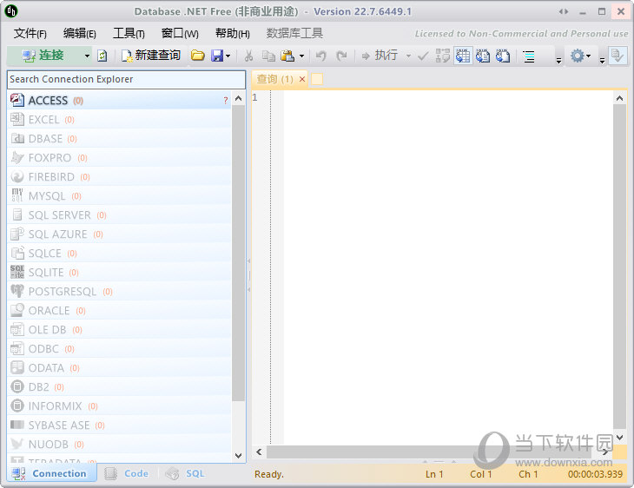Click the query builder icon after checkmark
The width and height of the screenshot is (634, 488).
(443, 56)
